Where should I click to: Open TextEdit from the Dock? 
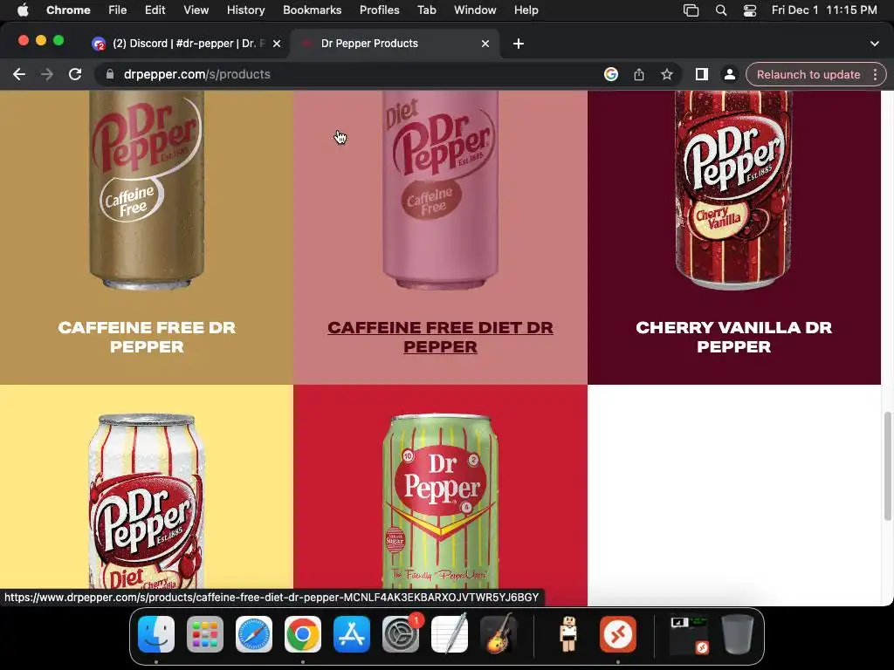pos(450,634)
